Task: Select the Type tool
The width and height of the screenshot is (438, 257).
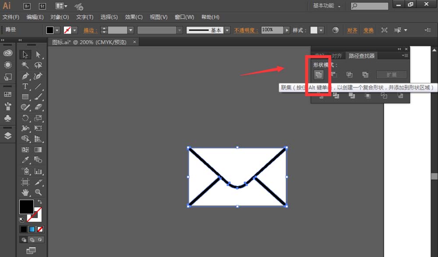Action: point(25,87)
